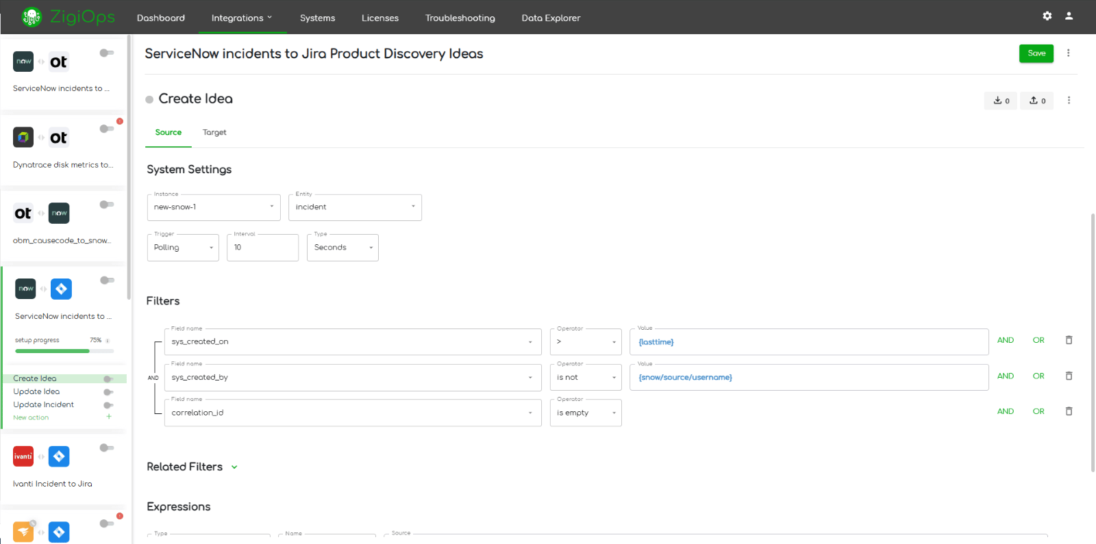The height and width of the screenshot is (544, 1096).
Task: Open the Licenses page
Action: [x=380, y=18]
